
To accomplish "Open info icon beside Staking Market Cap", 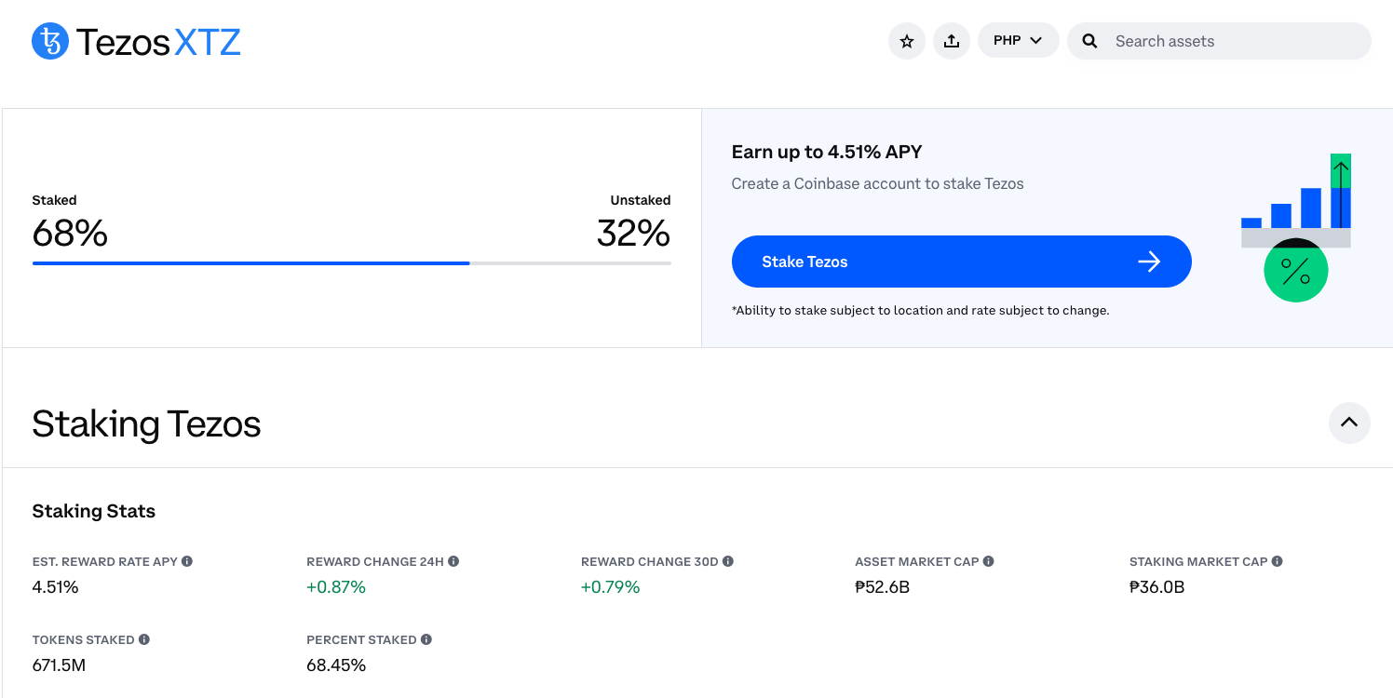I will point(1278,561).
